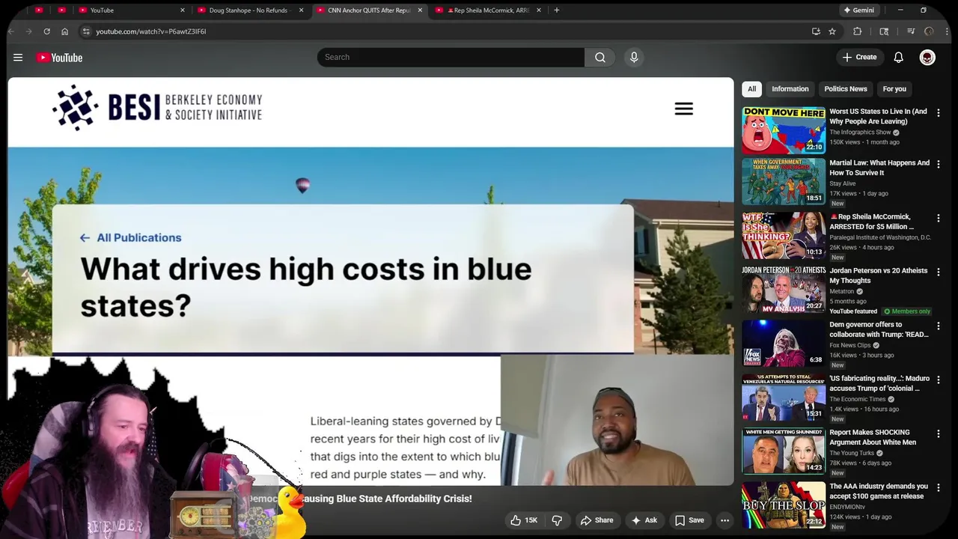The width and height of the screenshot is (958, 539).
Task: Select the CNN Anchor QUITS tab
Action: click(x=369, y=10)
